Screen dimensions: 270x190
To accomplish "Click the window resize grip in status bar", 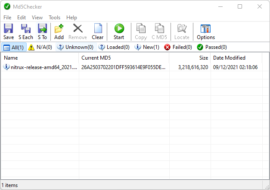I will click(267, 187).
